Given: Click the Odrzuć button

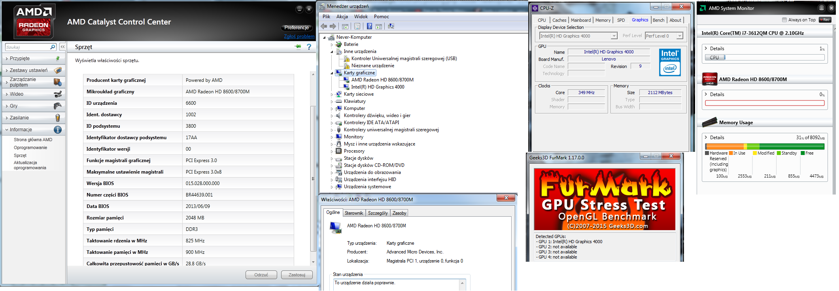Looking at the screenshot, I should (x=261, y=275).
